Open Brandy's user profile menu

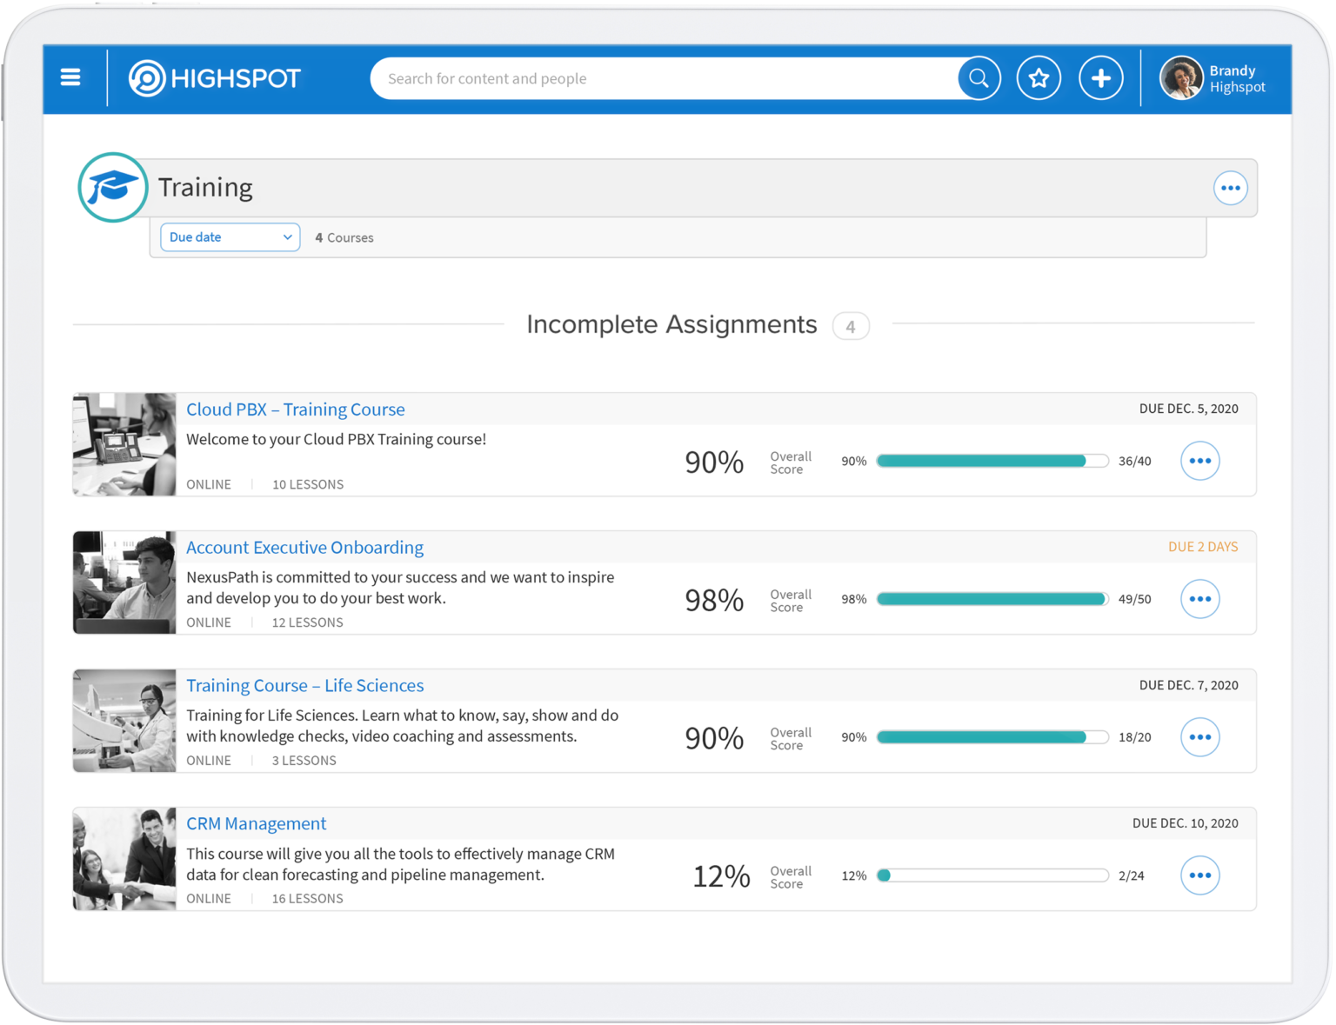1214,78
